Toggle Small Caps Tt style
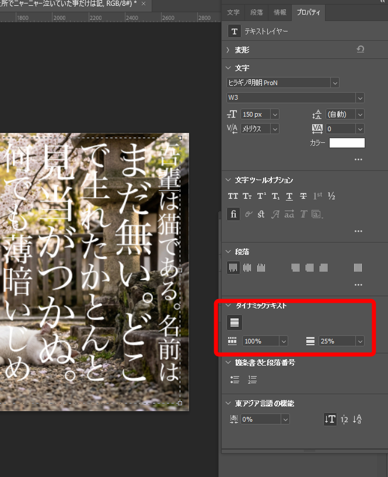388x477 pixels. click(x=247, y=196)
